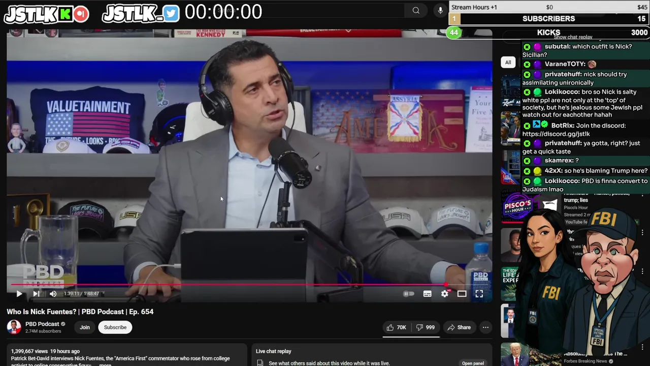
Task: Click the JSTLK Kick logo overlay
Action: [46, 14]
